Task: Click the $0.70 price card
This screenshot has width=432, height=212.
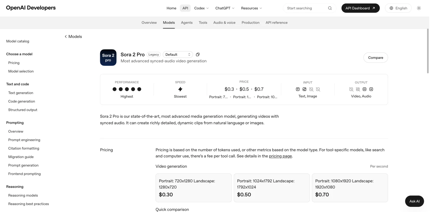Action: pyautogui.click(x=350, y=188)
